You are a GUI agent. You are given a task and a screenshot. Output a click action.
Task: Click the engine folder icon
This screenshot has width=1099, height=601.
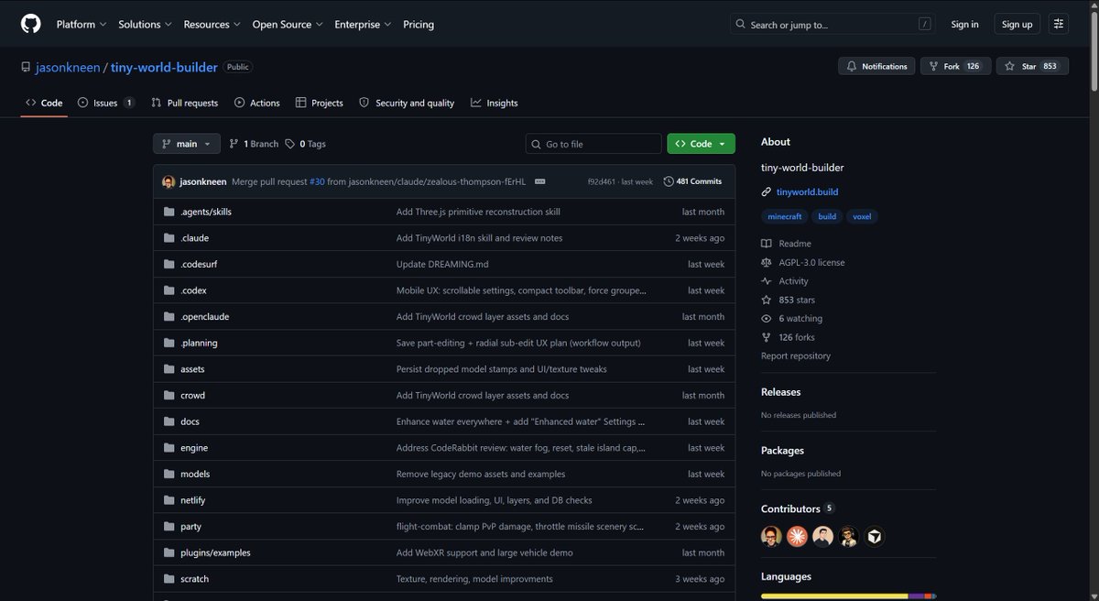(169, 448)
